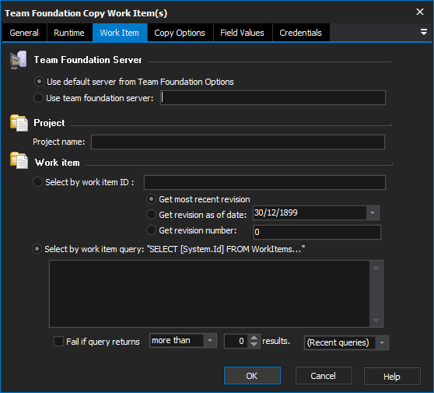Image resolution: width=434 pixels, height=393 pixels.
Task: Open the Recent queries dropdown
Action: coord(382,343)
